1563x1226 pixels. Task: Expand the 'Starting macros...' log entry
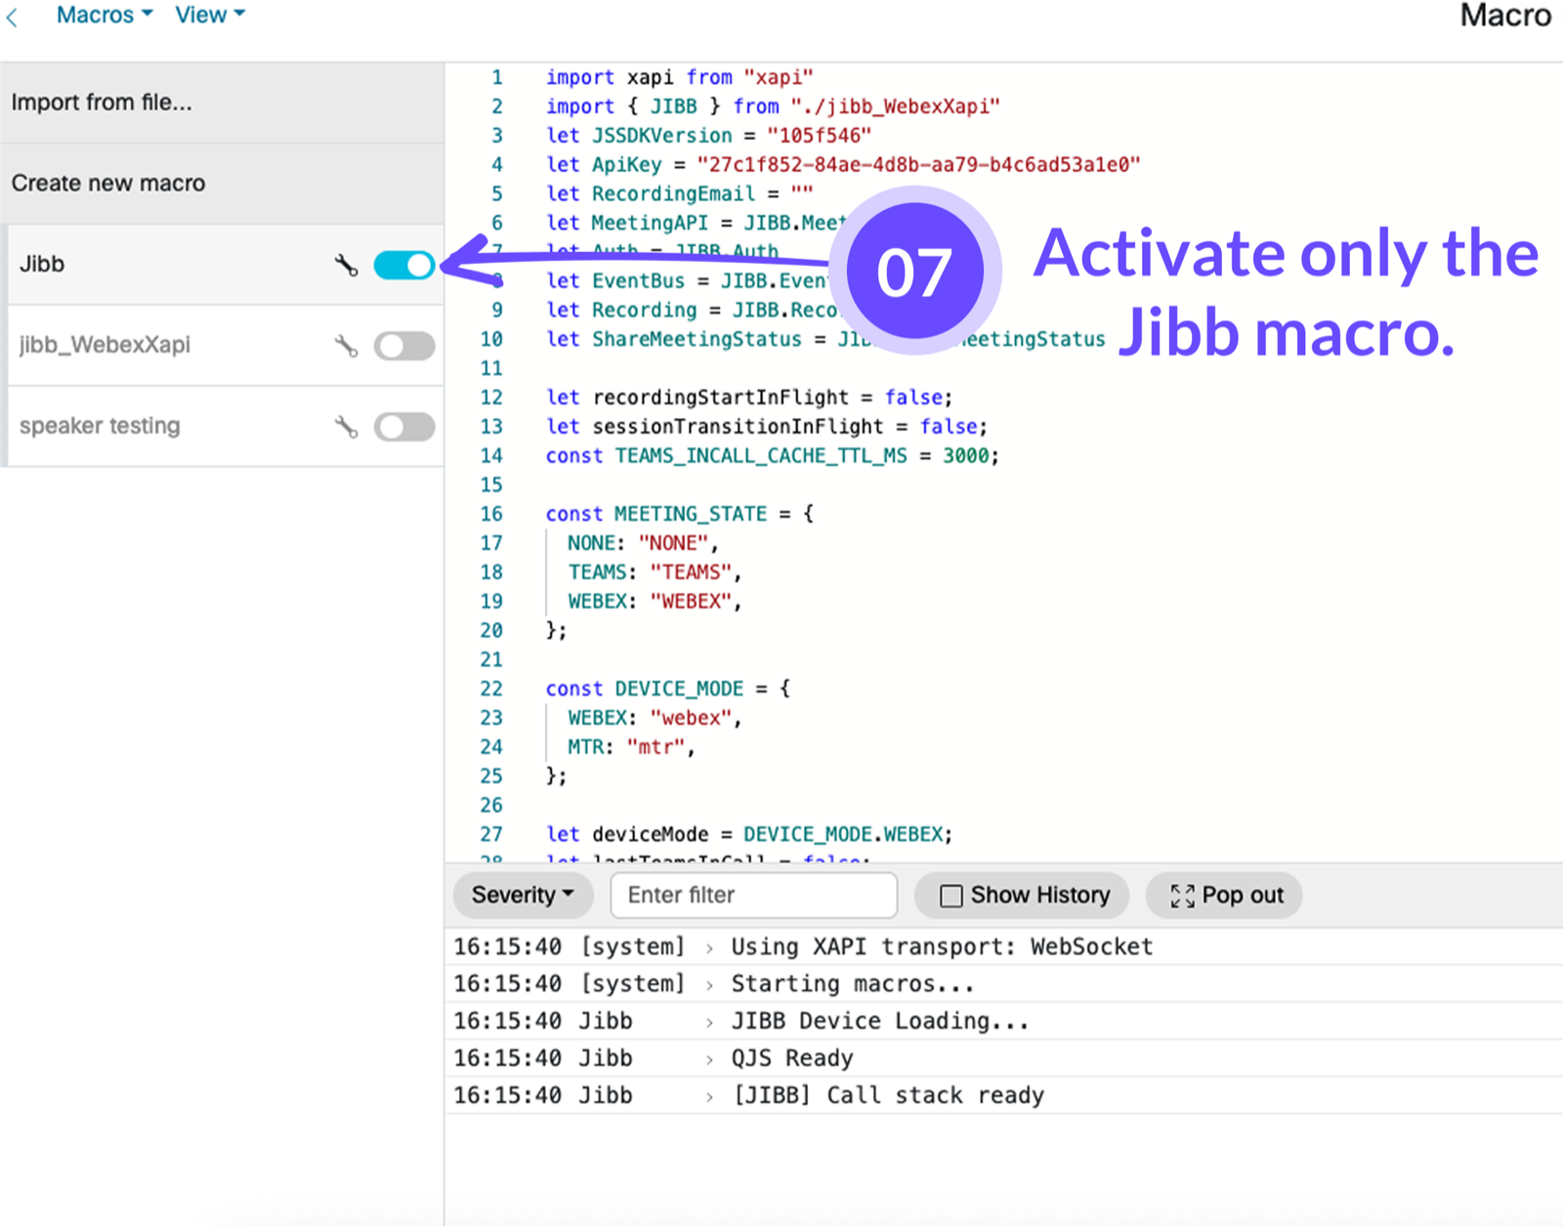(710, 985)
